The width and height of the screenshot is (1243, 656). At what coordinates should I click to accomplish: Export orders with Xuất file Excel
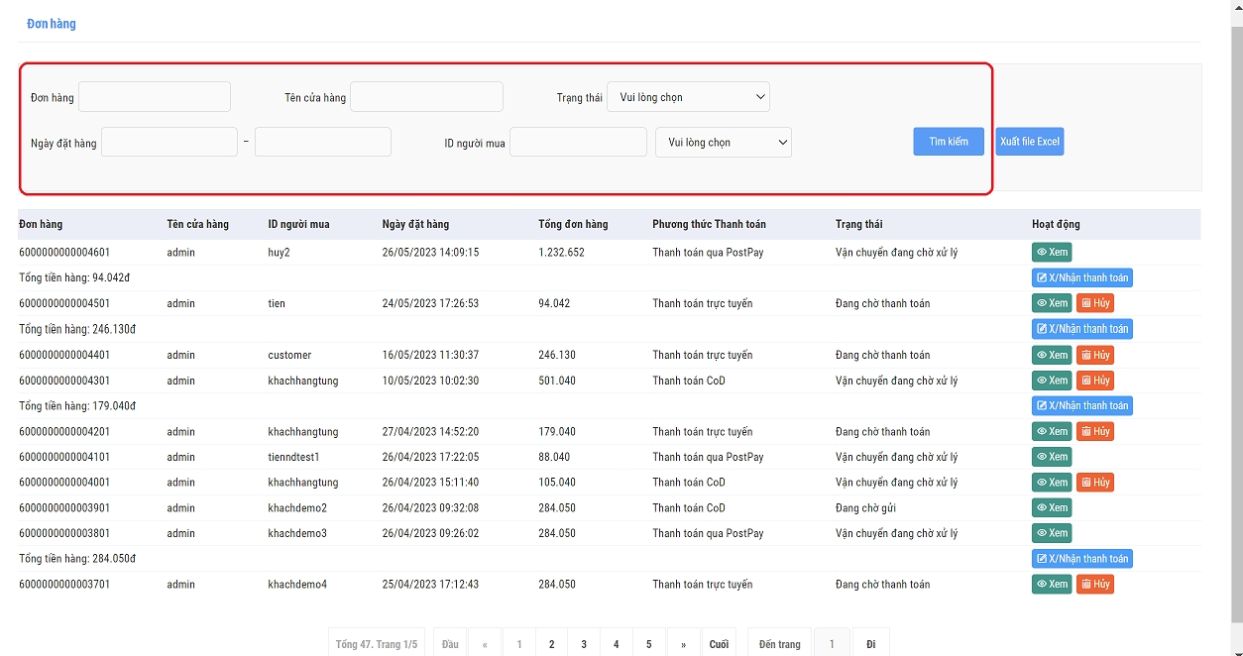(1029, 142)
